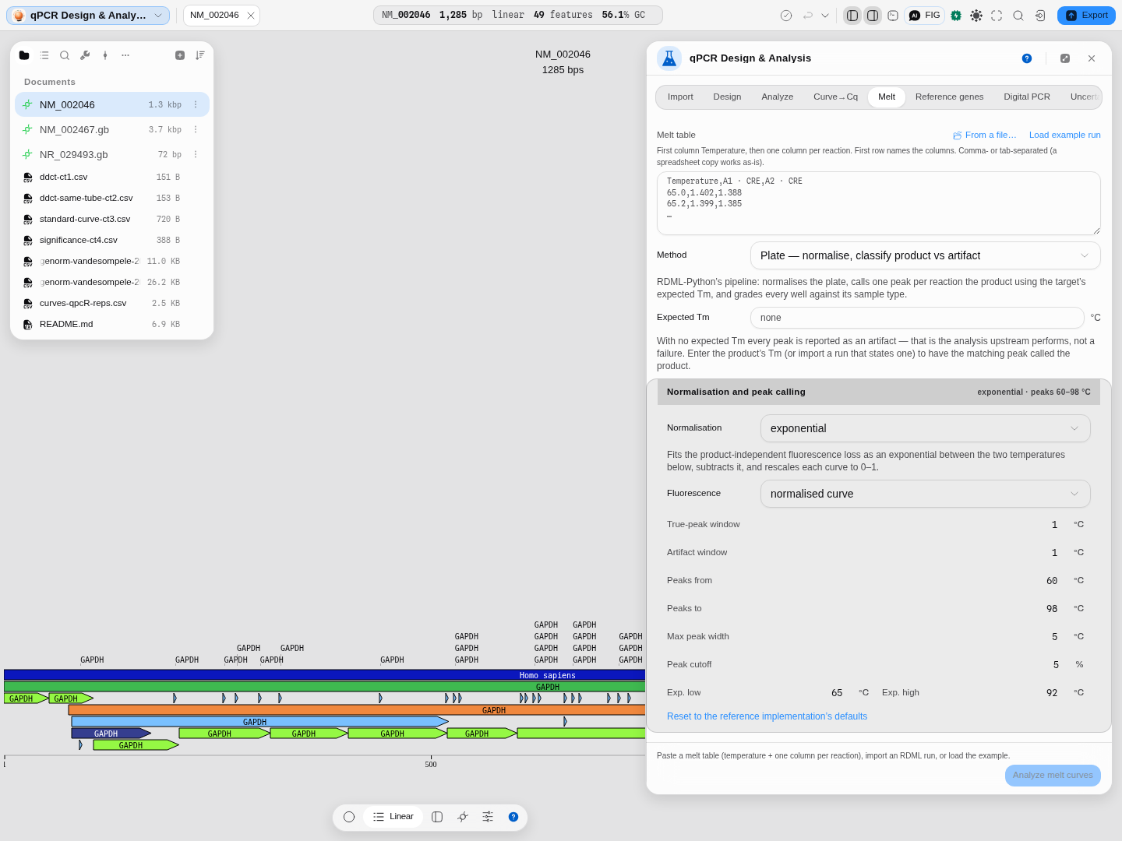Open the Reference genes tab

point(949,97)
